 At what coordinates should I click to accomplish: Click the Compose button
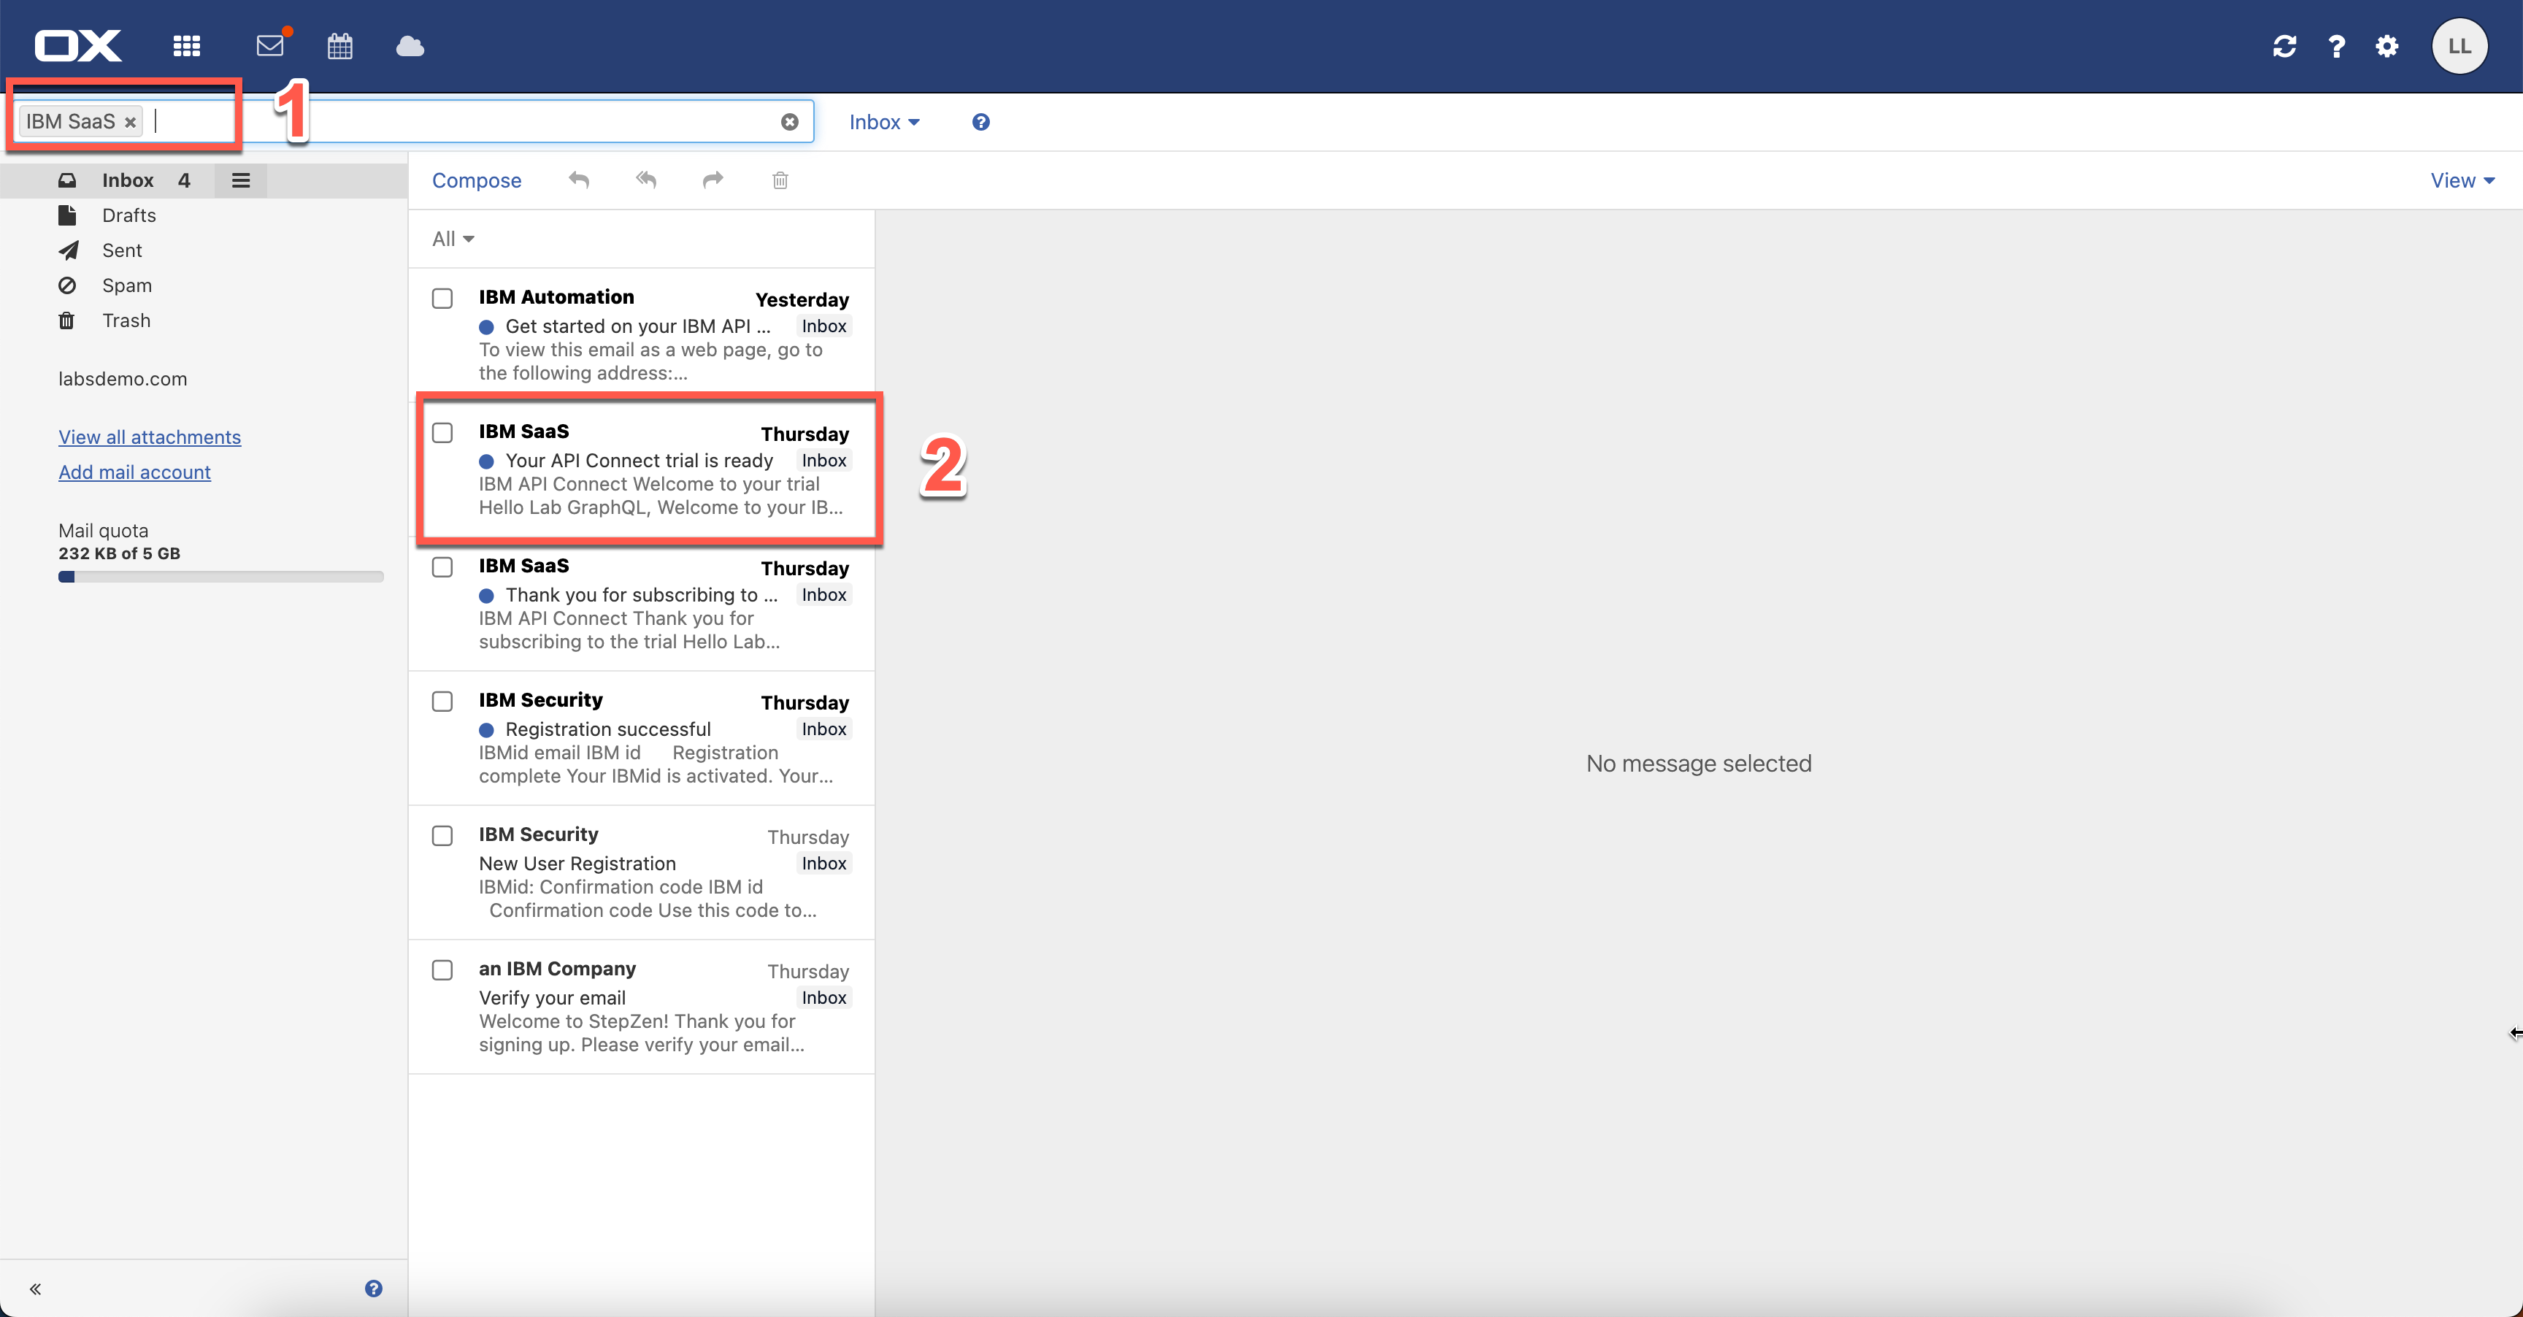(476, 180)
